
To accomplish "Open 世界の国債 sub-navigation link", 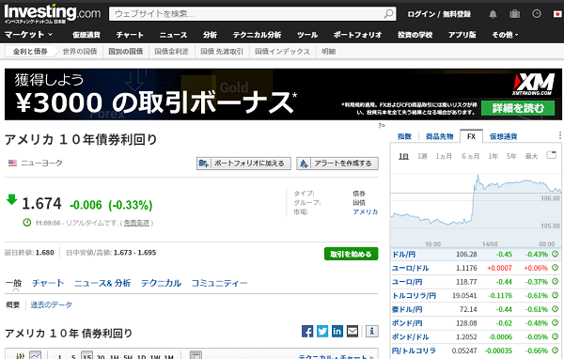I will (80, 52).
